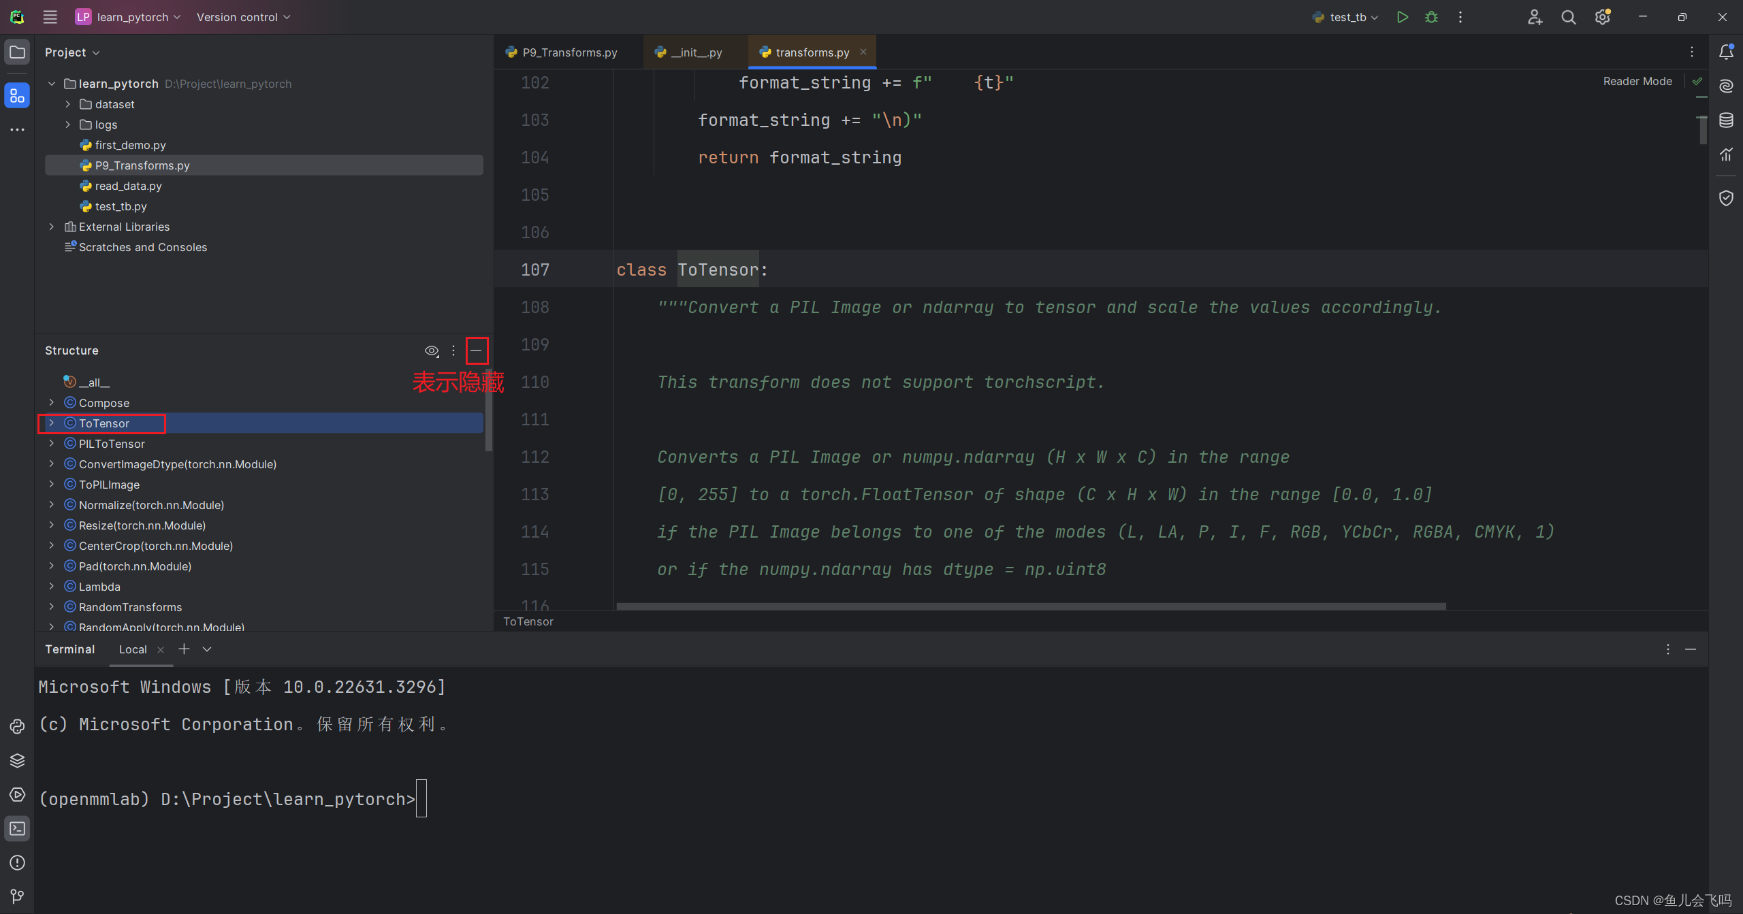Toggle Reader Mode in editor
1743x914 pixels.
[x=1637, y=81]
